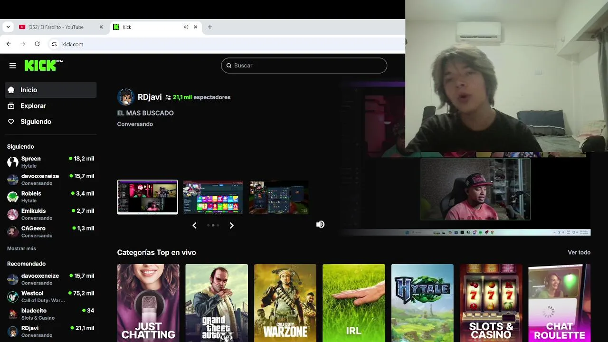Open the hamburger sidebar menu
Image resolution: width=608 pixels, height=342 pixels.
point(13,66)
